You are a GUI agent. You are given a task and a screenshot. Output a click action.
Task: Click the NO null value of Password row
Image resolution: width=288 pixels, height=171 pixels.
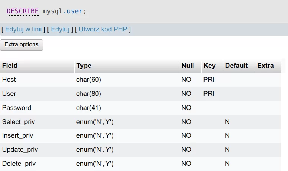[x=186, y=108]
